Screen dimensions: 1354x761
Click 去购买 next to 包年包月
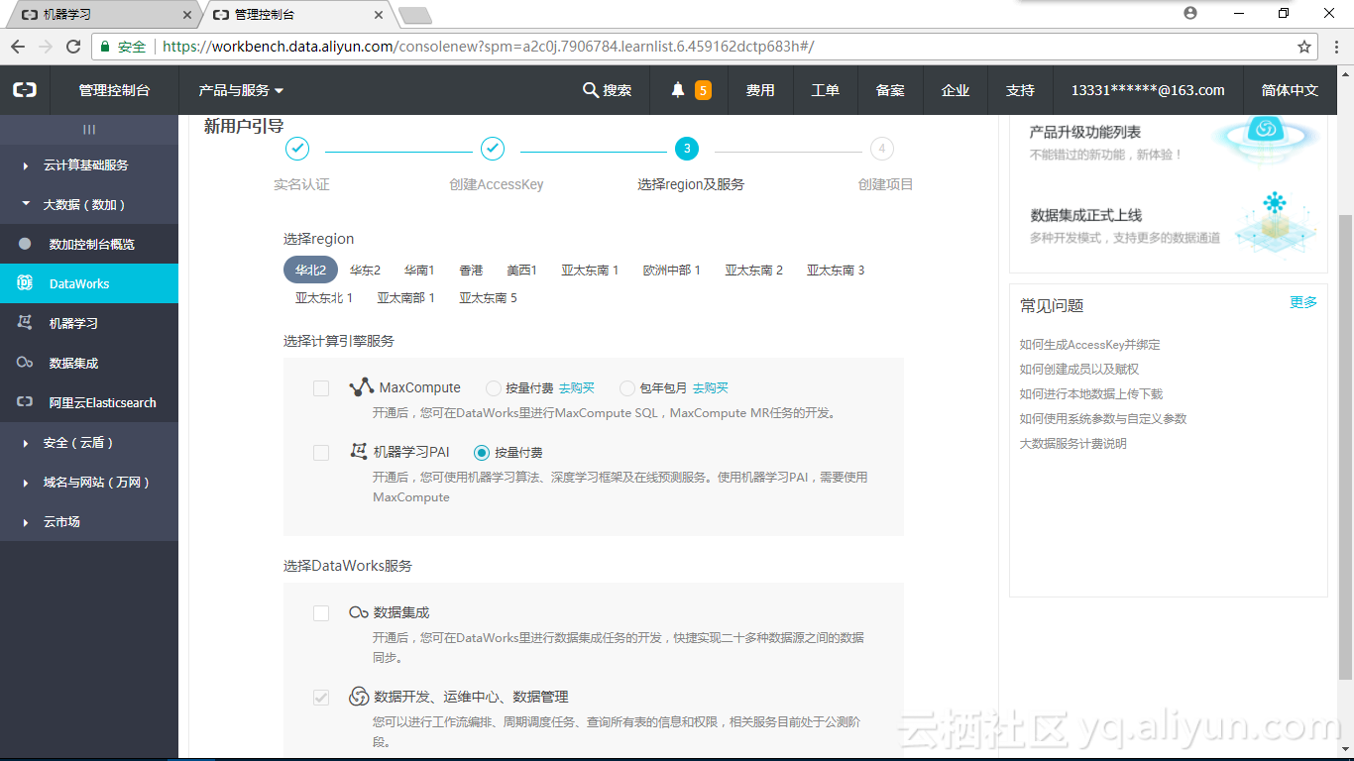710,388
